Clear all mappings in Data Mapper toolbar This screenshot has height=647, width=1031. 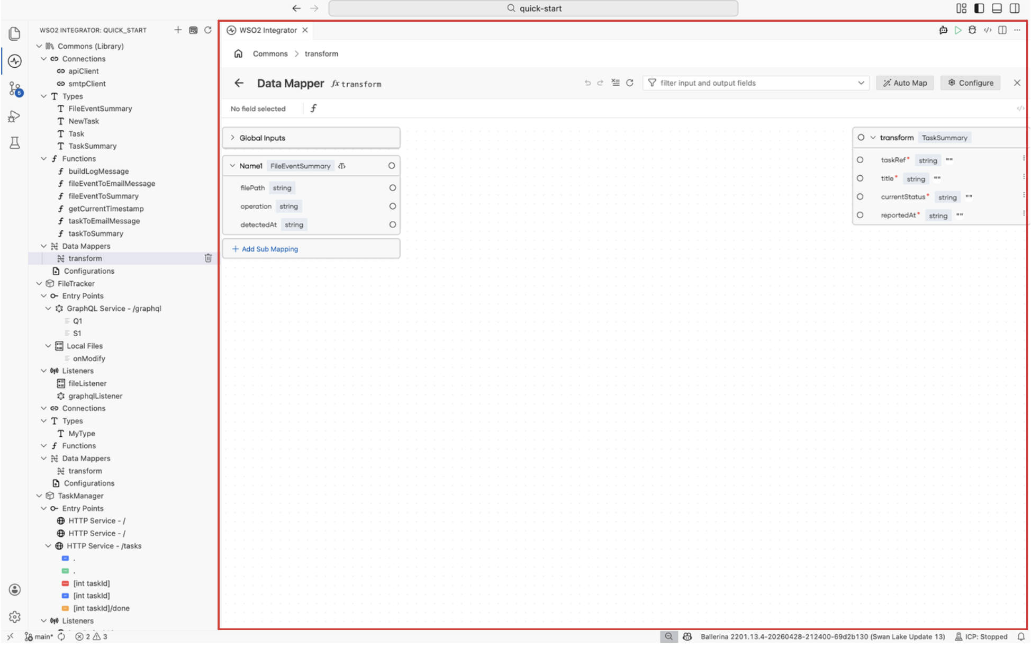[616, 83]
